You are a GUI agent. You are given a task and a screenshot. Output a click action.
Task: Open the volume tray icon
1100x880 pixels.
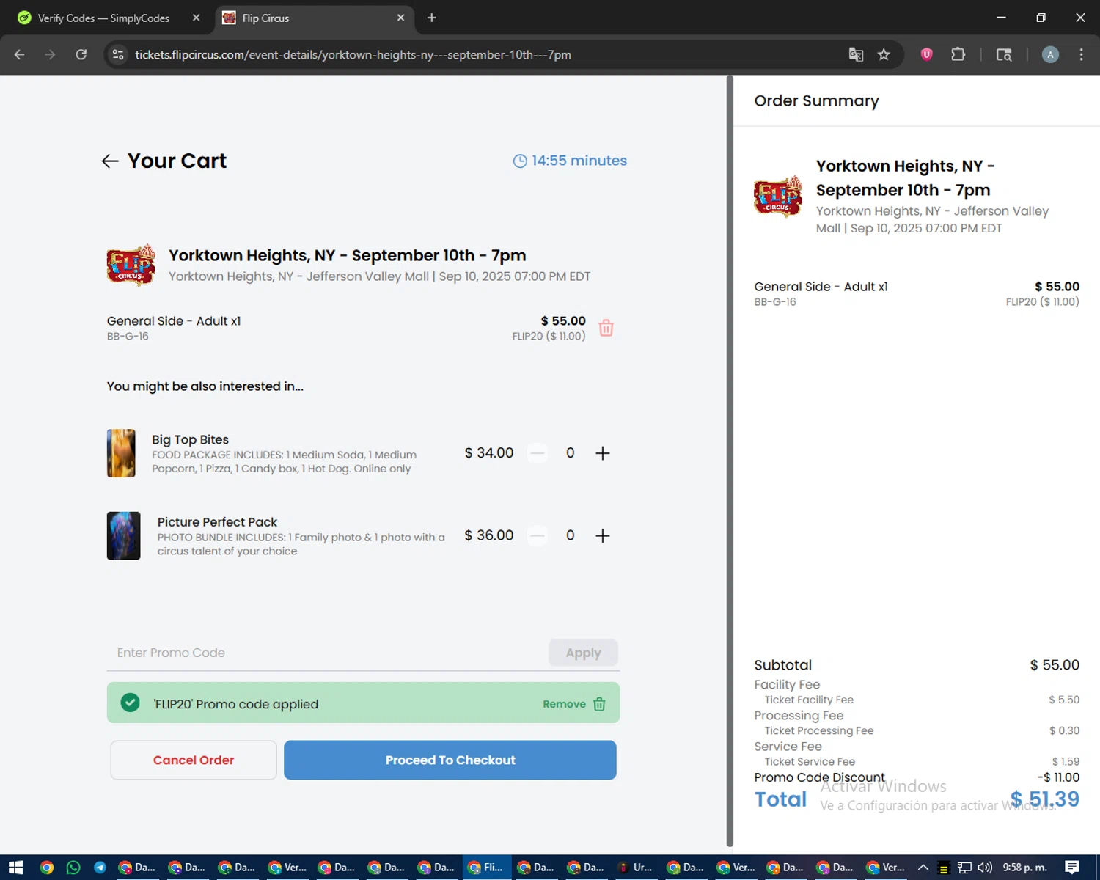[x=985, y=868]
